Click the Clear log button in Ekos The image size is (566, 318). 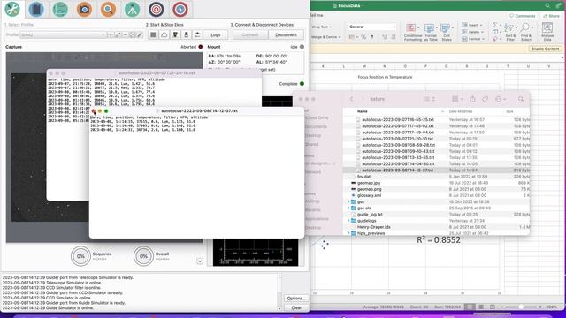coord(296,308)
